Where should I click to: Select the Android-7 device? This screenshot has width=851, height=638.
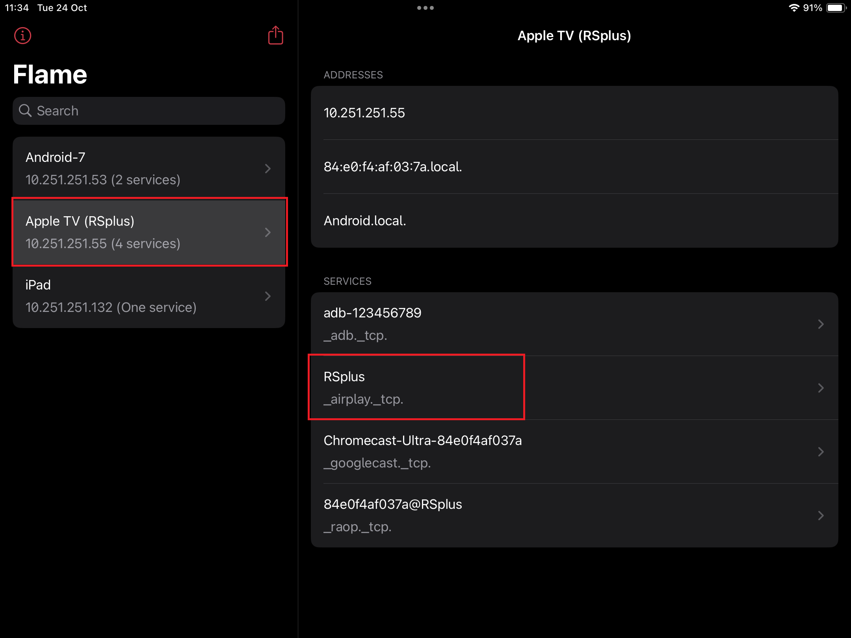149,168
